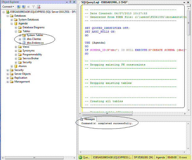Open Object Explorer window position dropdown arrow
Viewport: 192px width, 160px height.
pos(67,2)
